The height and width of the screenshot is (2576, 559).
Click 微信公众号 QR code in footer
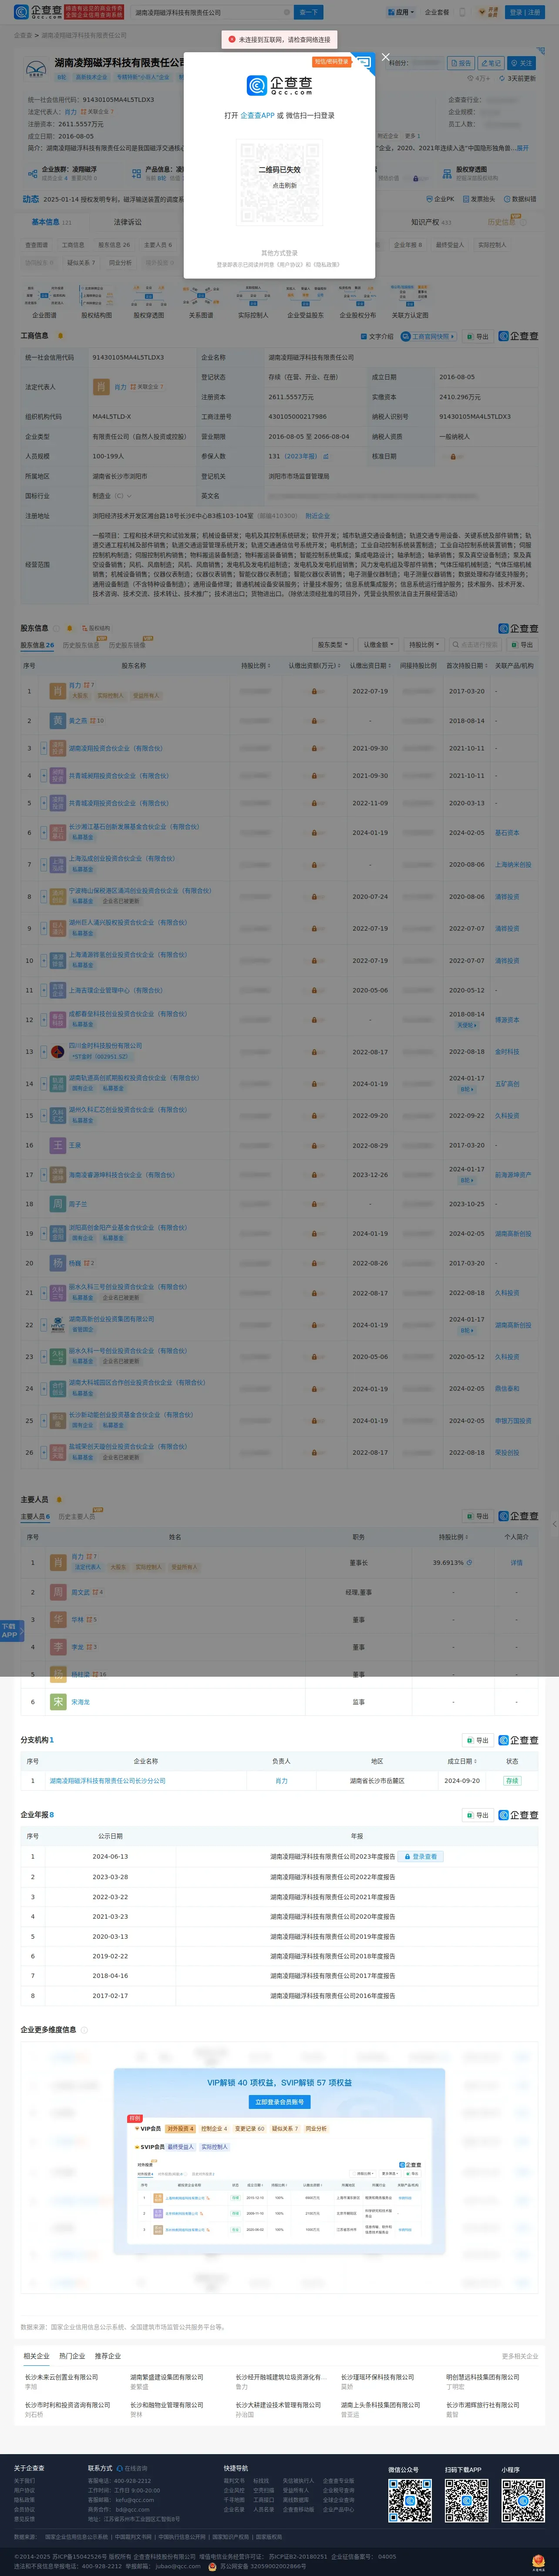410,2502
